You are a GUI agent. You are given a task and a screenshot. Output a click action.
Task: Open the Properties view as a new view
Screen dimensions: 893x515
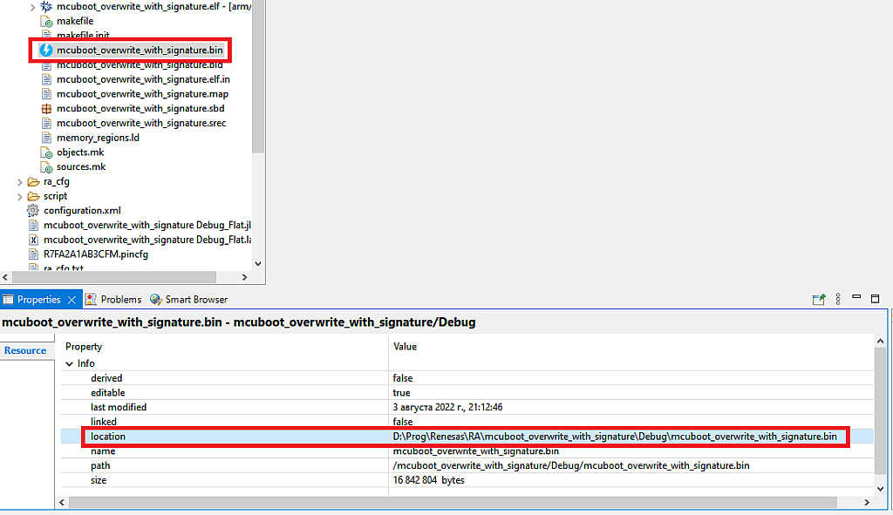pyautogui.click(x=819, y=299)
